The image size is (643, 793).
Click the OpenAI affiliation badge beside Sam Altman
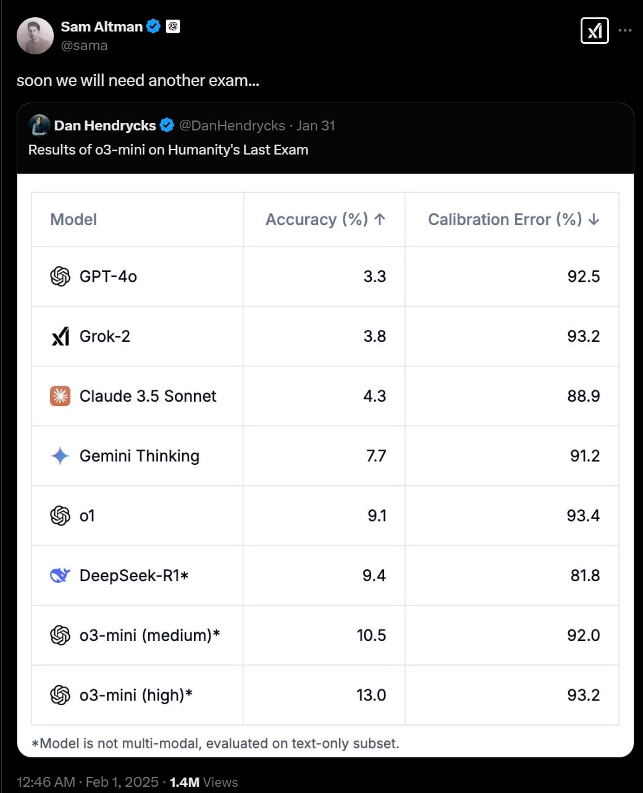point(173,27)
